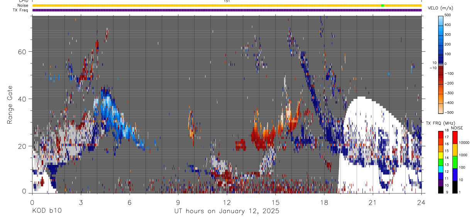Click the 'NOISE' legend title
Image resolution: width=474 pixels, height=219 pixels.
point(457,128)
